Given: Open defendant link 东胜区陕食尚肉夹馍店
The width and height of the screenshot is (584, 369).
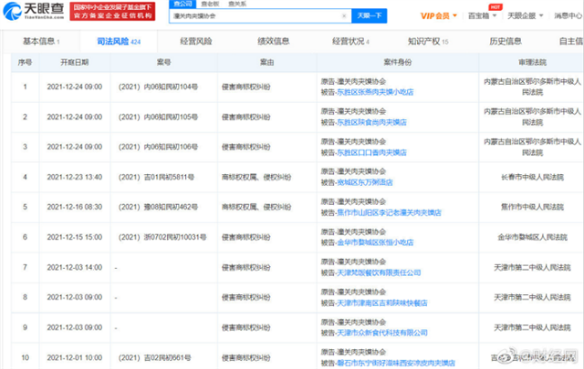Looking at the screenshot, I should 371,122.
